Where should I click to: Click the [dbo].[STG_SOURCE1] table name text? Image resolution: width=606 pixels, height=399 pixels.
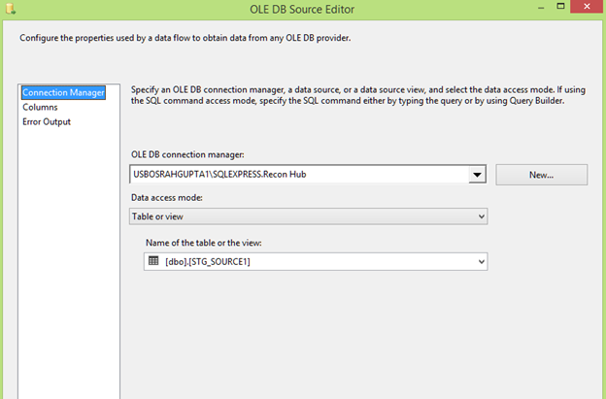click(x=207, y=261)
